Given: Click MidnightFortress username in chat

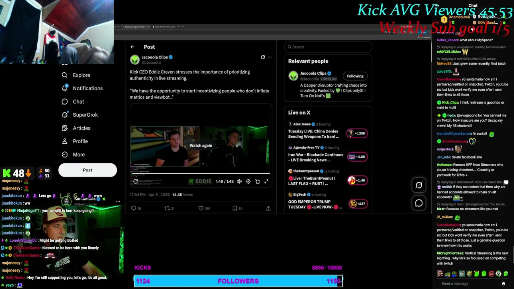Looking at the screenshot, I should pos(450,253).
